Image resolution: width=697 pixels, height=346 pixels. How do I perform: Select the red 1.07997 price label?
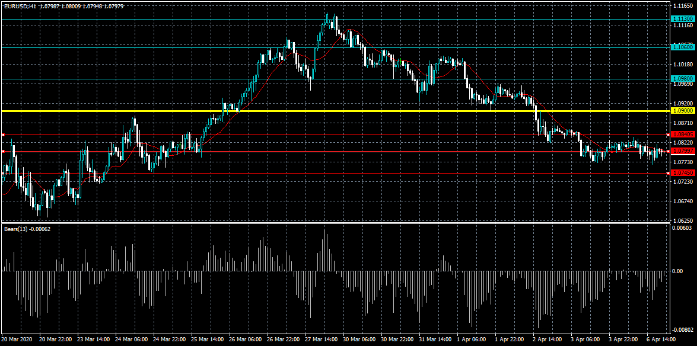[x=683, y=151]
